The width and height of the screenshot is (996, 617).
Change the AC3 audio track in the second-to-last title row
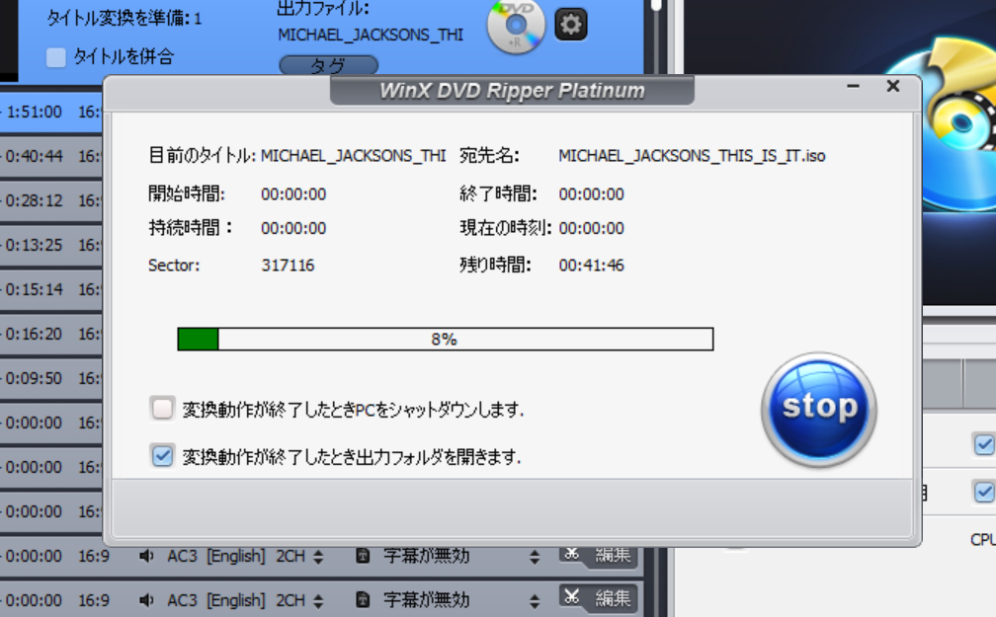246,556
